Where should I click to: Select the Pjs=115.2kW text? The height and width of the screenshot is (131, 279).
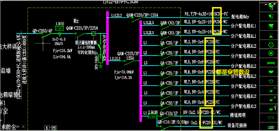[63, 50]
